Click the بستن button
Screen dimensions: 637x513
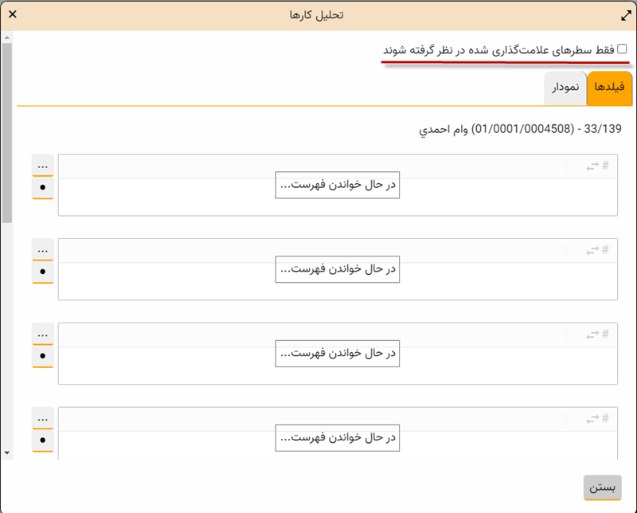[602, 488]
